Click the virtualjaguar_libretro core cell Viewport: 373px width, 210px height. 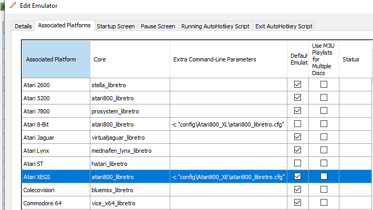(x=130, y=138)
